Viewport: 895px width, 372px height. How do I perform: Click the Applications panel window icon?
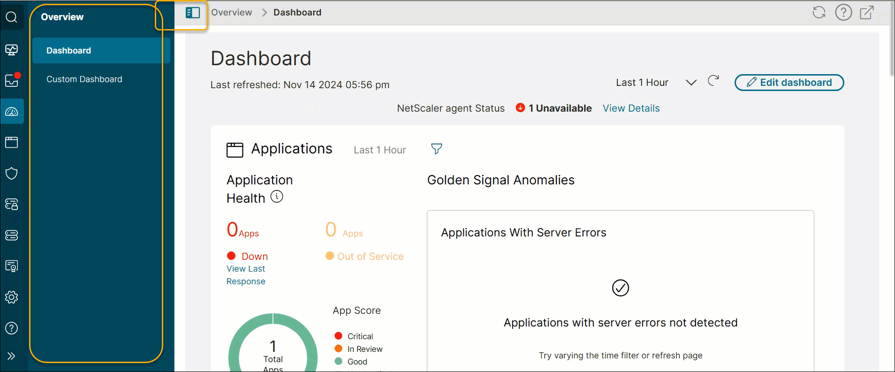coord(235,150)
